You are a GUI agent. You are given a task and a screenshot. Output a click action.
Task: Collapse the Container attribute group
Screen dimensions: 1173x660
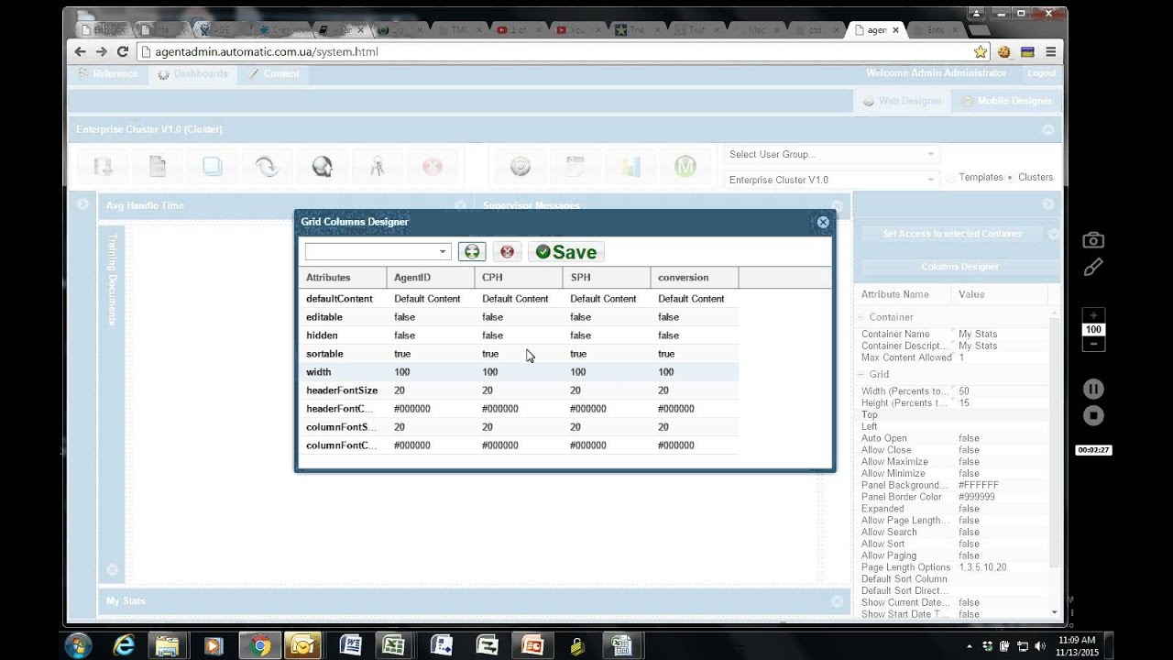(861, 317)
